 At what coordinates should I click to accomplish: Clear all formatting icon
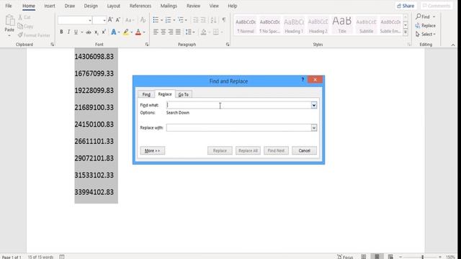(x=143, y=20)
